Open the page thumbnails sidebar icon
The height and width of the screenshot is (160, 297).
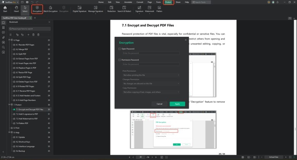click(x=3, y=28)
